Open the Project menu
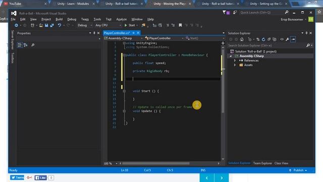The image size is (323, 182). click(x=46, y=19)
